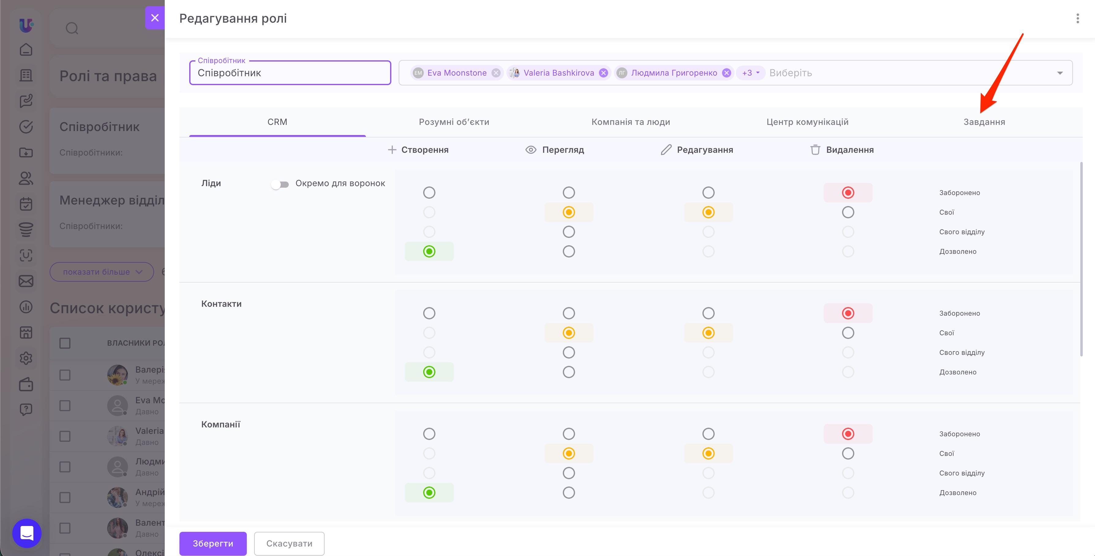Open the chat widget button
Image resolution: width=1095 pixels, height=556 pixels.
click(x=27, y=533)
